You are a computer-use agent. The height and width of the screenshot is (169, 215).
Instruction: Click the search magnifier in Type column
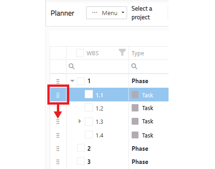(134, 66)
